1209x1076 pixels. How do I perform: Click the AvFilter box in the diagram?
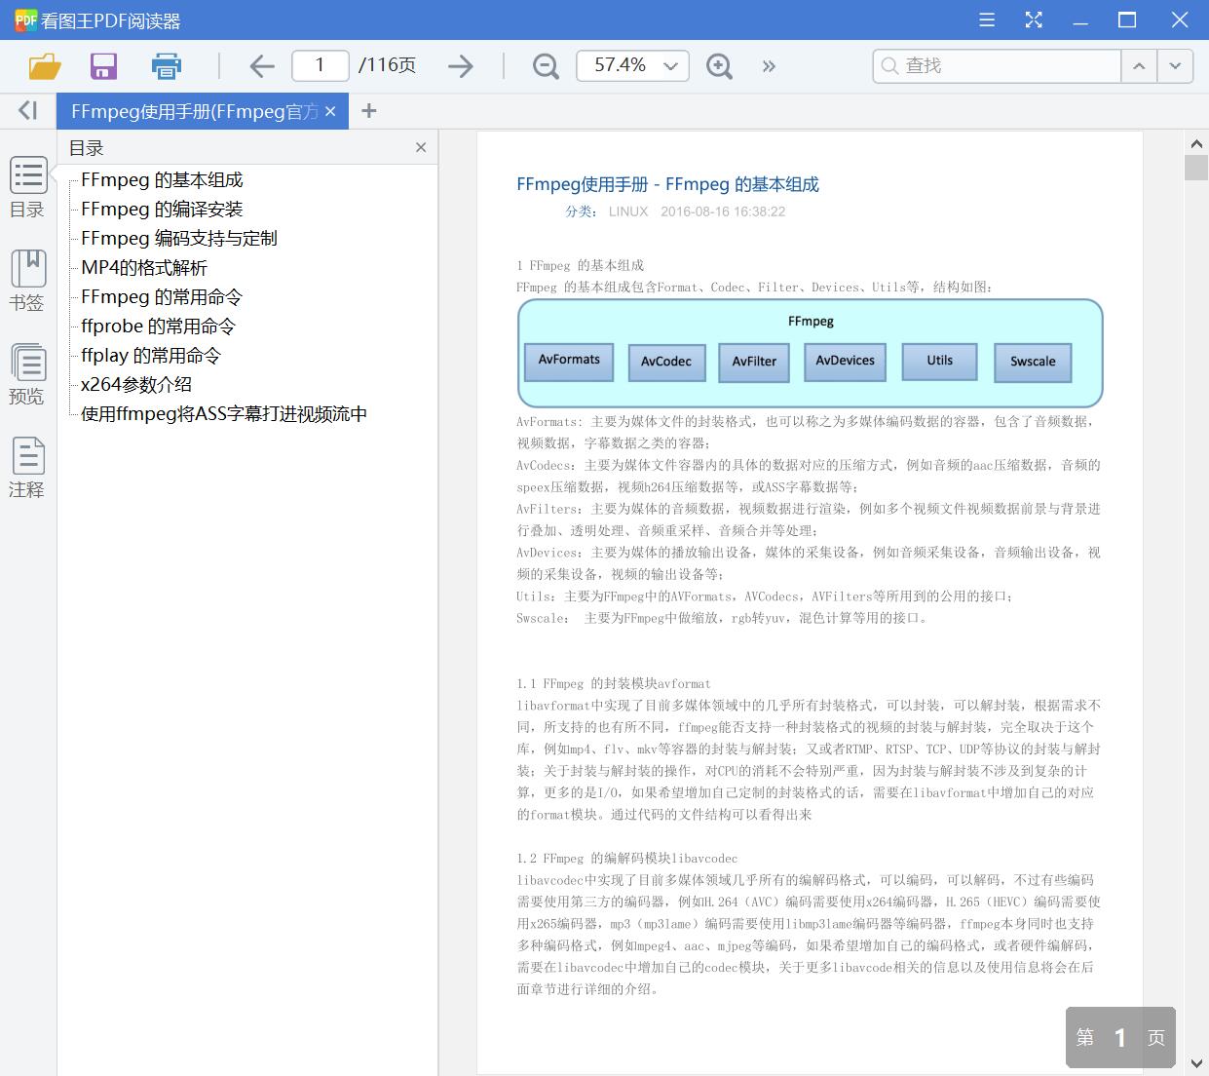(x=754, y=362)
